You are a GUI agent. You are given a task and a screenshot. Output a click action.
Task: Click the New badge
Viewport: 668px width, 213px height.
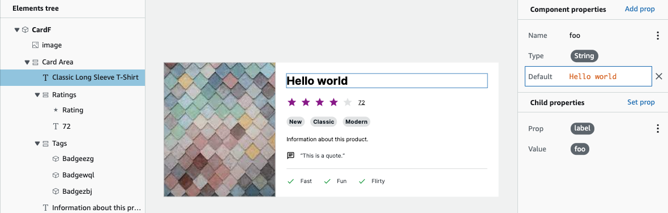click(296, 121)
